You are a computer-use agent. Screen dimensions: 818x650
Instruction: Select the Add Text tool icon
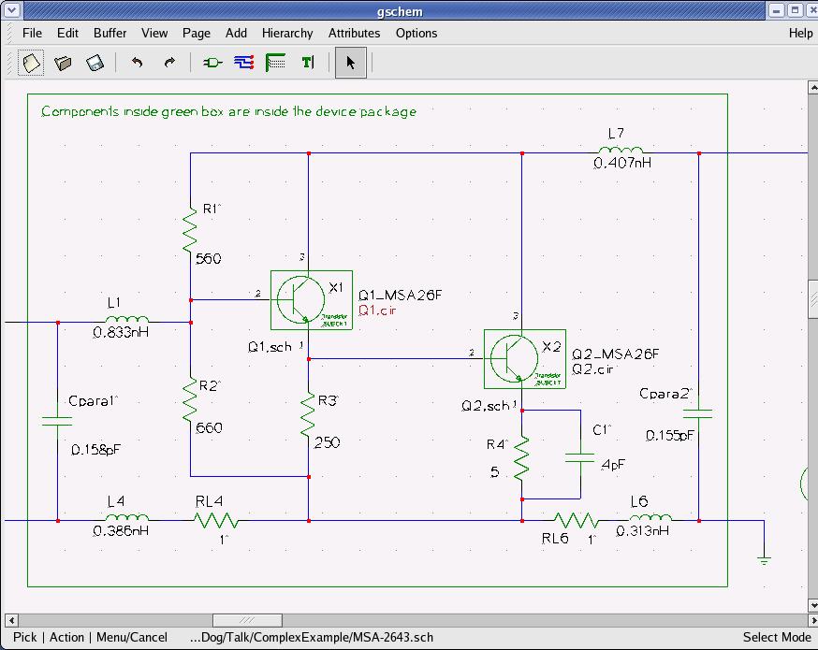(307, 63)
